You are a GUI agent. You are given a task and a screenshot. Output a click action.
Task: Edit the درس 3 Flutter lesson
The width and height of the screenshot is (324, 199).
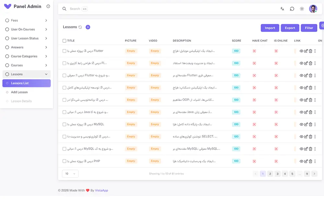click(306, 51)
